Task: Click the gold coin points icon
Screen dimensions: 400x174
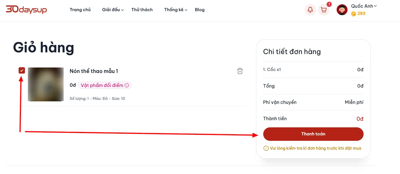Action: (354, 13)
